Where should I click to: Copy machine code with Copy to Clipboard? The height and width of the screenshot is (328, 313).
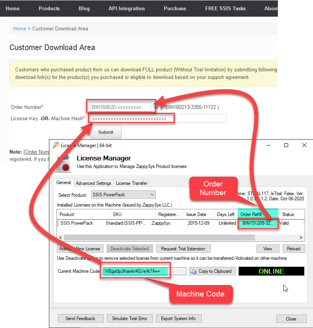pyautogui.click(x=212, y=271)
